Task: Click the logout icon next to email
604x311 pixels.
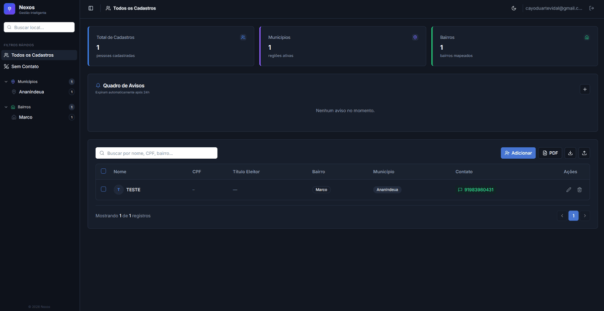Action: pos(591,8)
